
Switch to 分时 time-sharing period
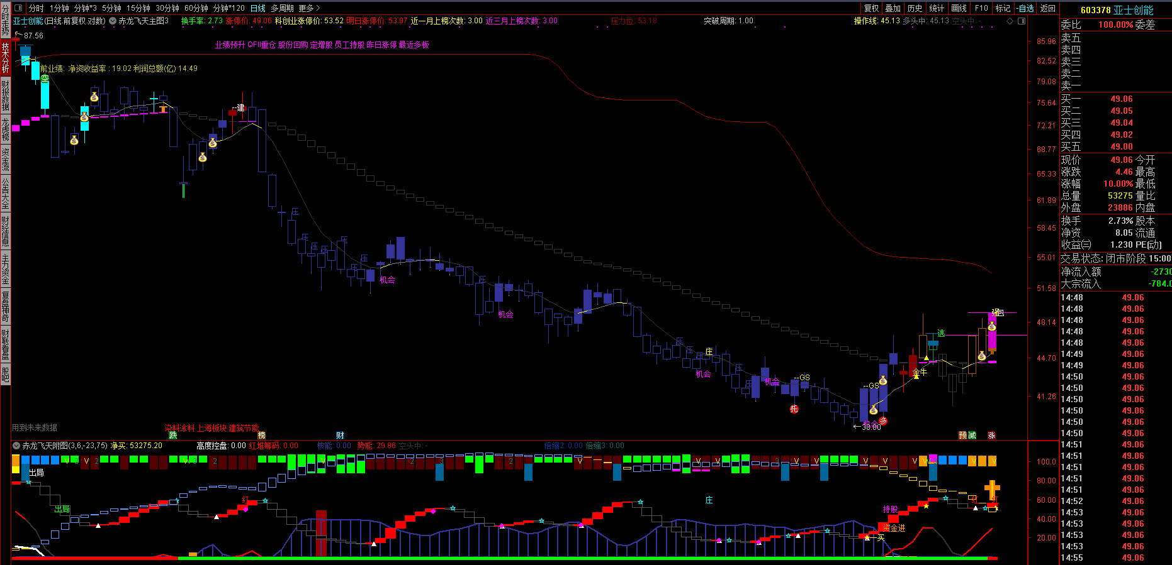click(37, 8)
